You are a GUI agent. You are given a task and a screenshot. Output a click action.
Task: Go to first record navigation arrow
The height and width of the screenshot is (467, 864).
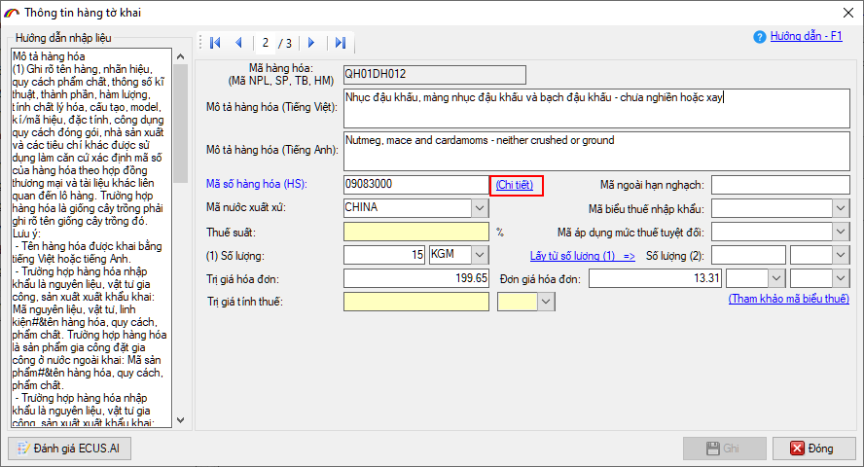[215, 43]
